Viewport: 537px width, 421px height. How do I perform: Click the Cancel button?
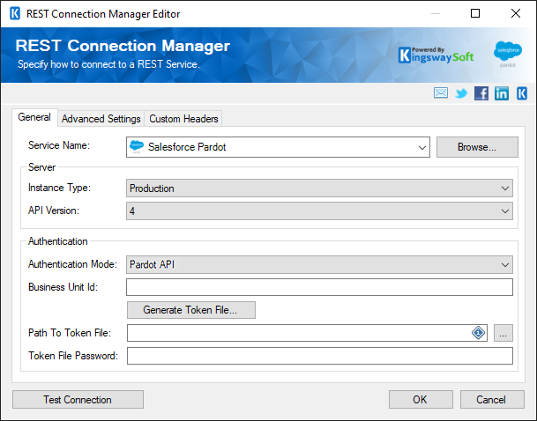(492, 400)
